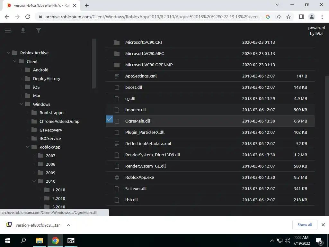The width and height of the screenshot is (329, 247).
Task: Open fmodex.dll file link
Action: [x=136, y=110]
